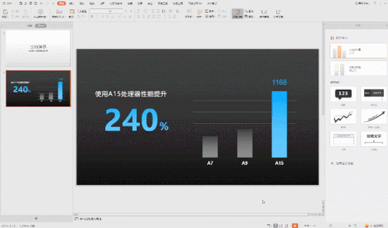The image size is (388, 228).
Task: Open the 动画 Animation ribbon tab
Action: pyautogui.click(x=102, y=4)
